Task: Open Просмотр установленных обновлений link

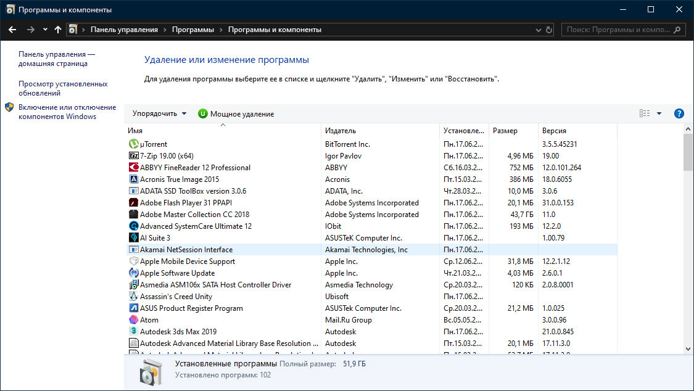Action: (x=63, y=88)
